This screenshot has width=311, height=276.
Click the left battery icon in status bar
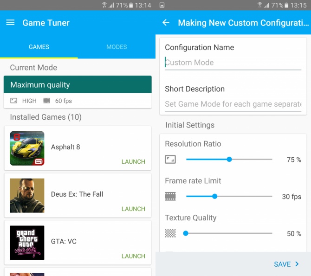(131, 5)
